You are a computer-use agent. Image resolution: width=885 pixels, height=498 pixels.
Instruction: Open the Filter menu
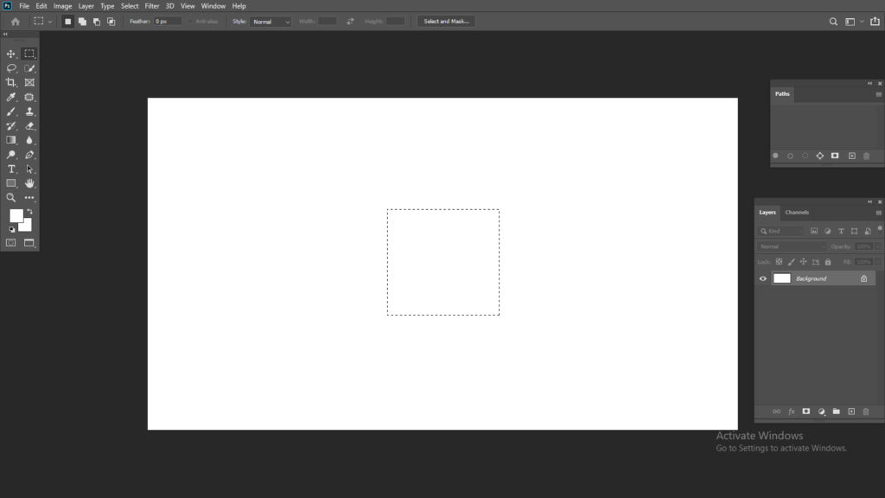coord(152,6)
